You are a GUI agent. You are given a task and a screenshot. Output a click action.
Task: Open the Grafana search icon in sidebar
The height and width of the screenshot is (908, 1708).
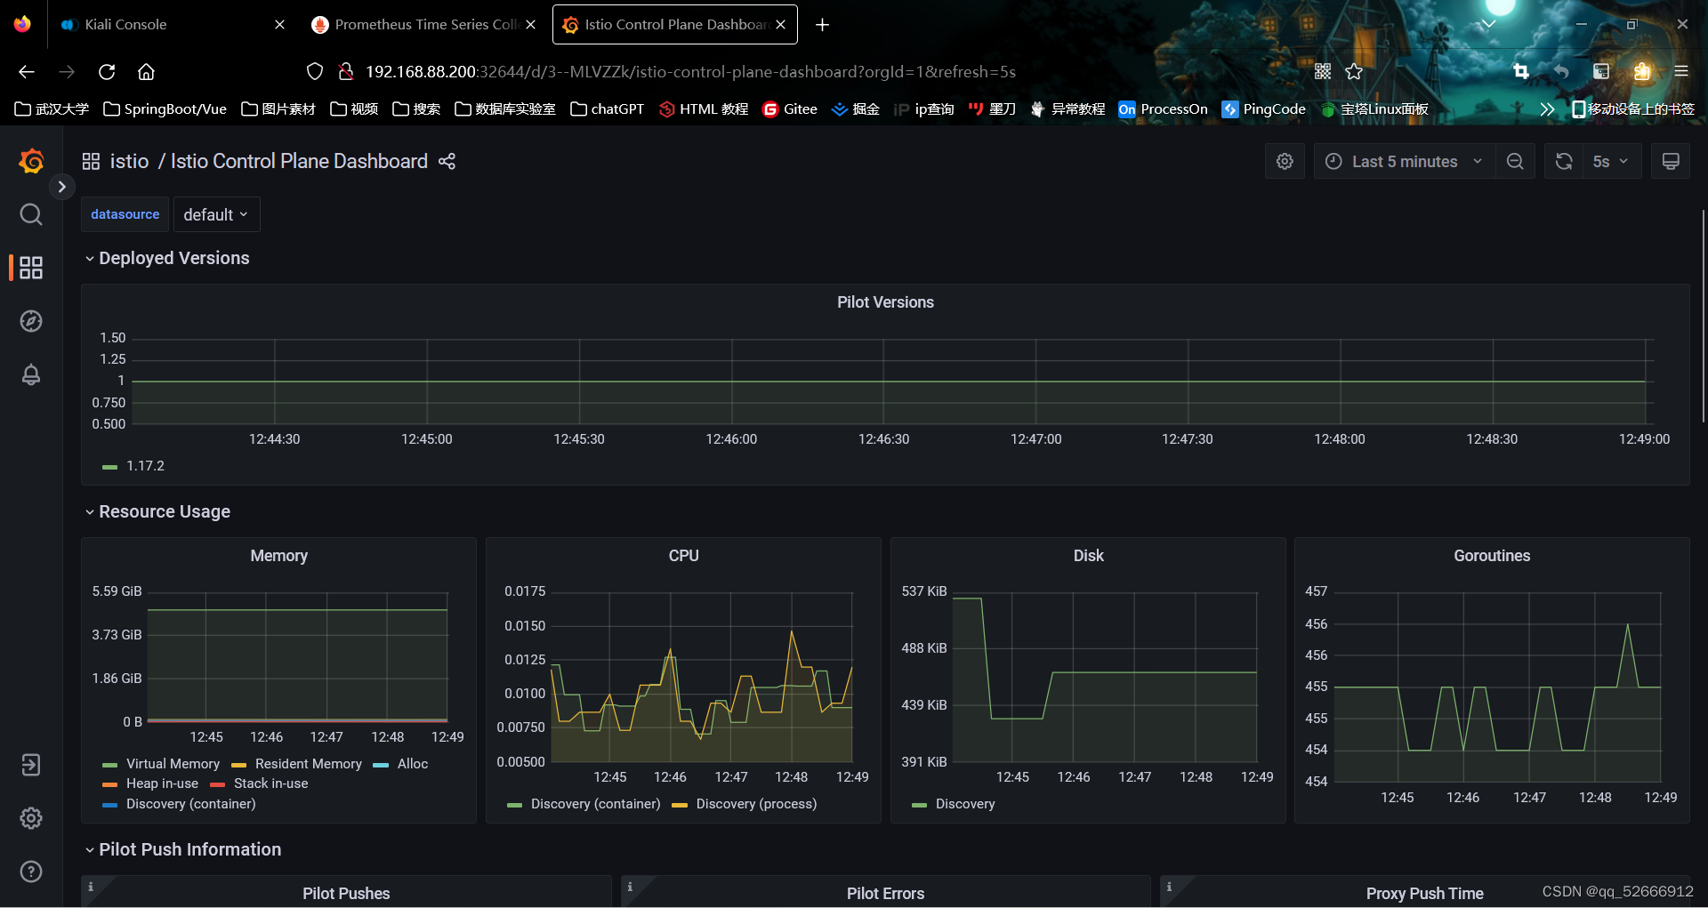click(x=31, y=214)
